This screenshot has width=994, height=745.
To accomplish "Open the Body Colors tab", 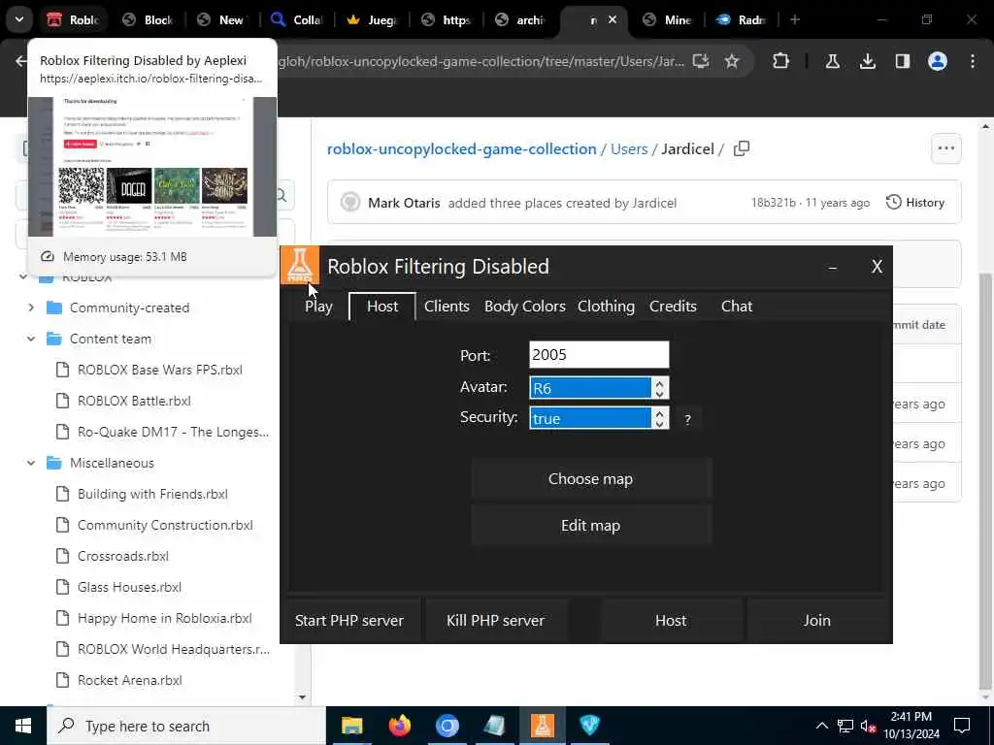I will (x=525, y=307).
